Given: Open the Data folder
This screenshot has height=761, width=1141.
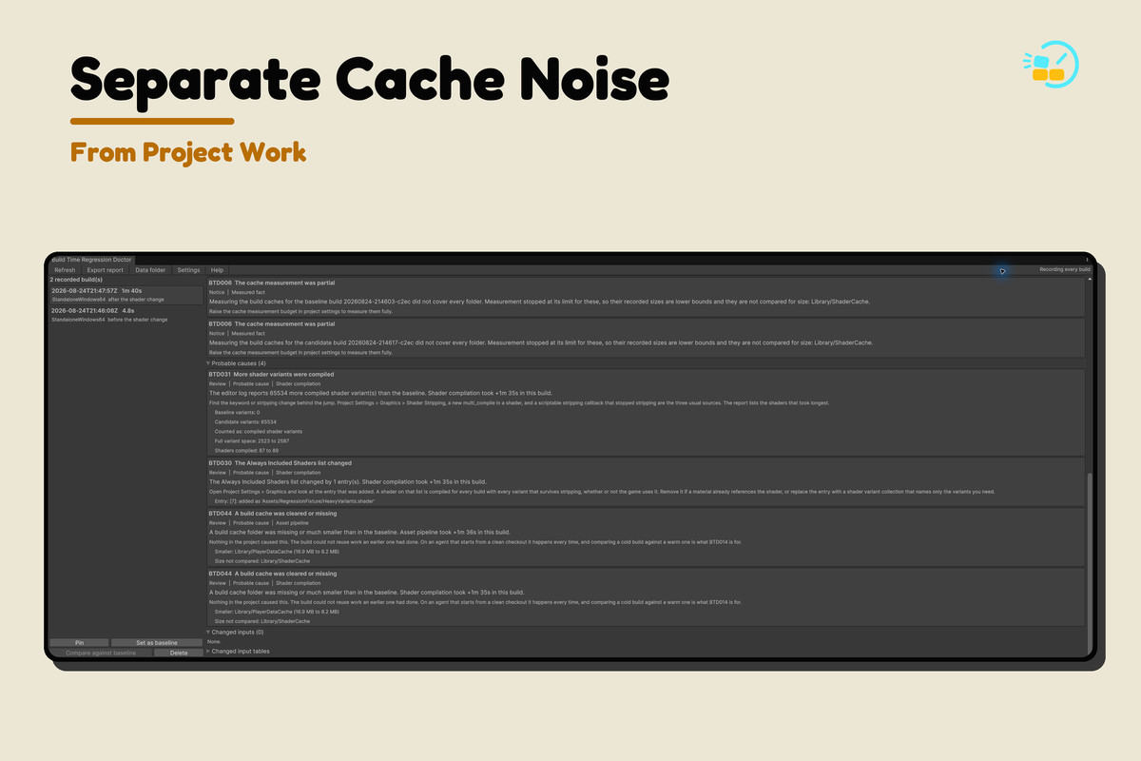Looking at the screenshot, I should tap(150, 270).
